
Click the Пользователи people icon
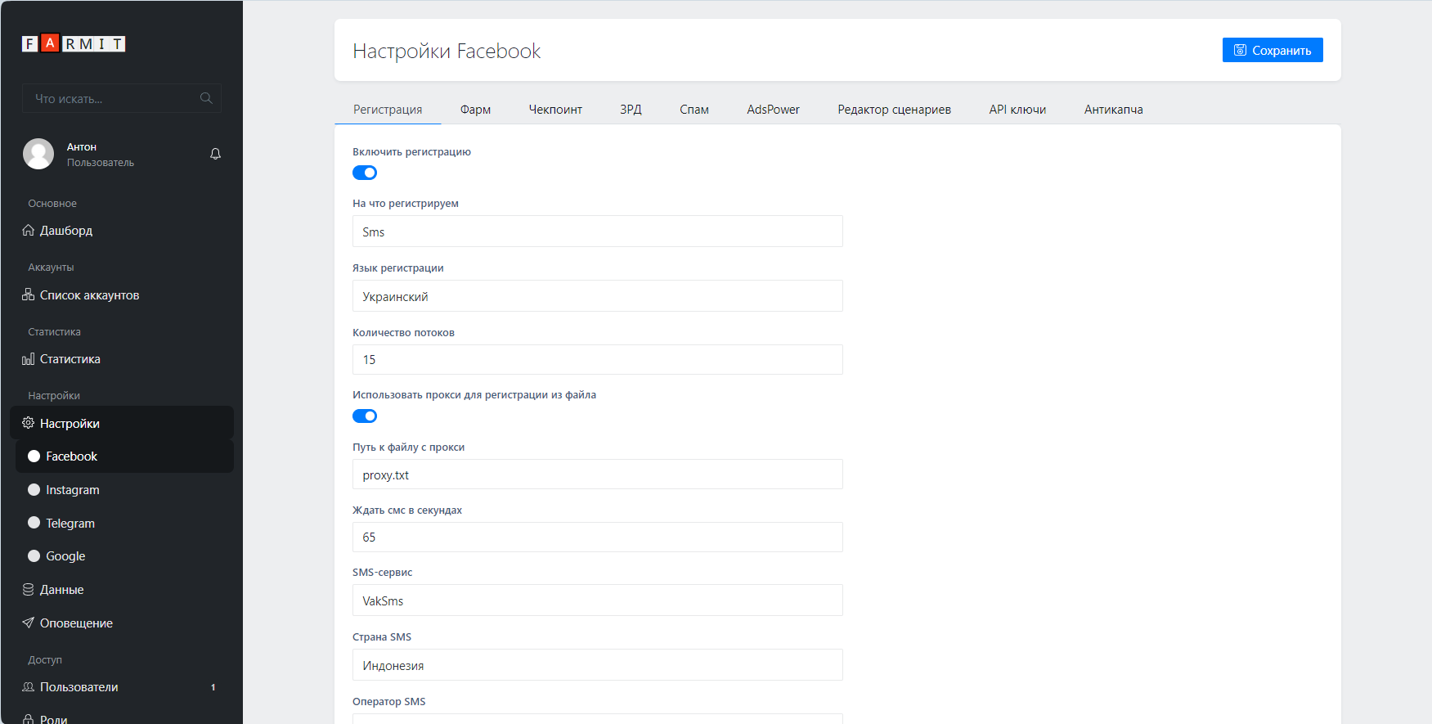click(29, 686)
